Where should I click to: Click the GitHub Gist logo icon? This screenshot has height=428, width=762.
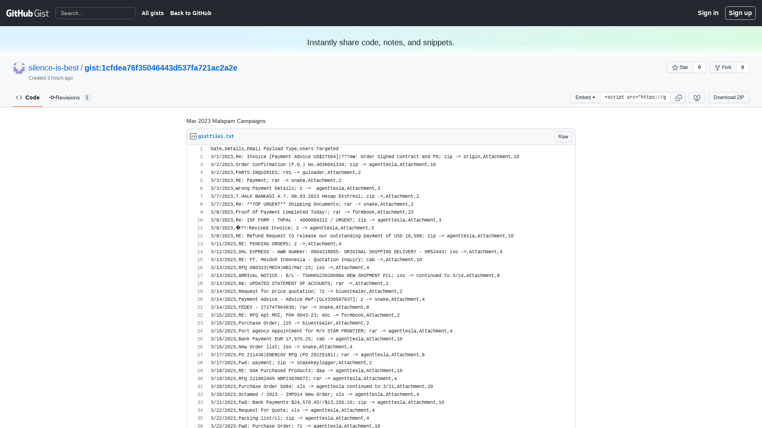pos(28,13)
